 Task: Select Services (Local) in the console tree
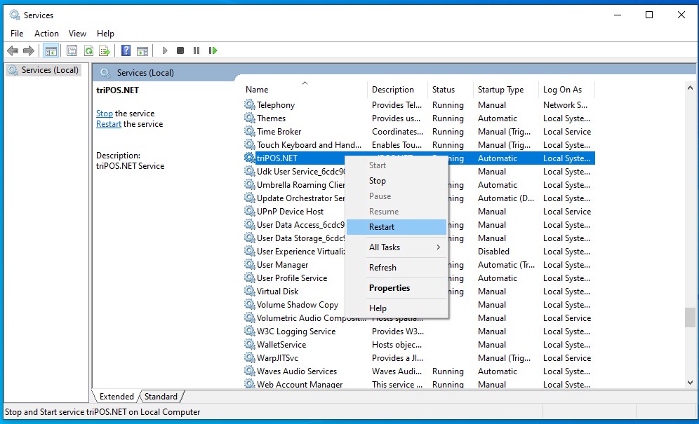44,70
